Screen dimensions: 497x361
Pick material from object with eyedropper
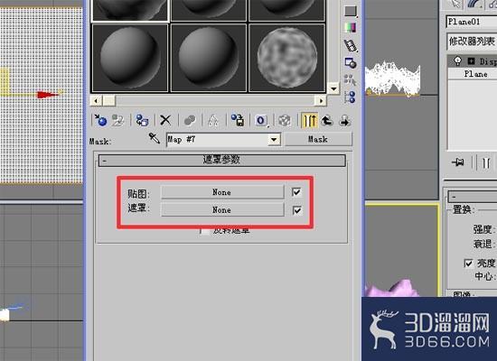[x=155, y=138]
